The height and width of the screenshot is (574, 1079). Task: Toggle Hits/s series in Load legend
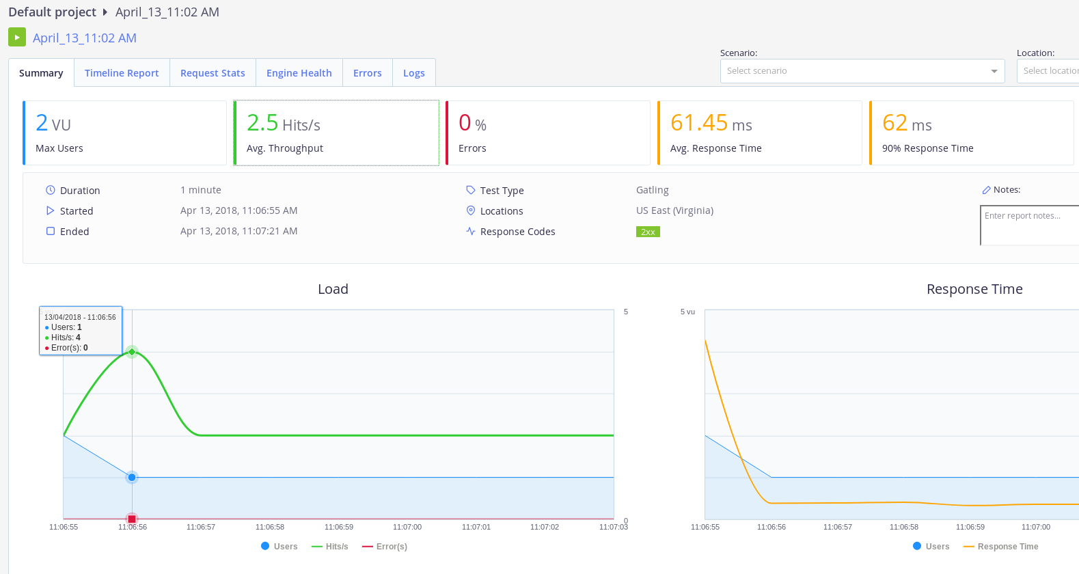pos(330,546)
